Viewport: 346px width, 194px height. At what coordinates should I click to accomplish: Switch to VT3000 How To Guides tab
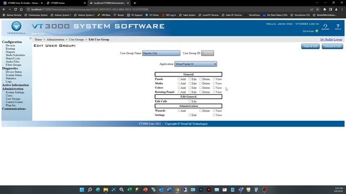pyautogui.click(x=23, y=3)
